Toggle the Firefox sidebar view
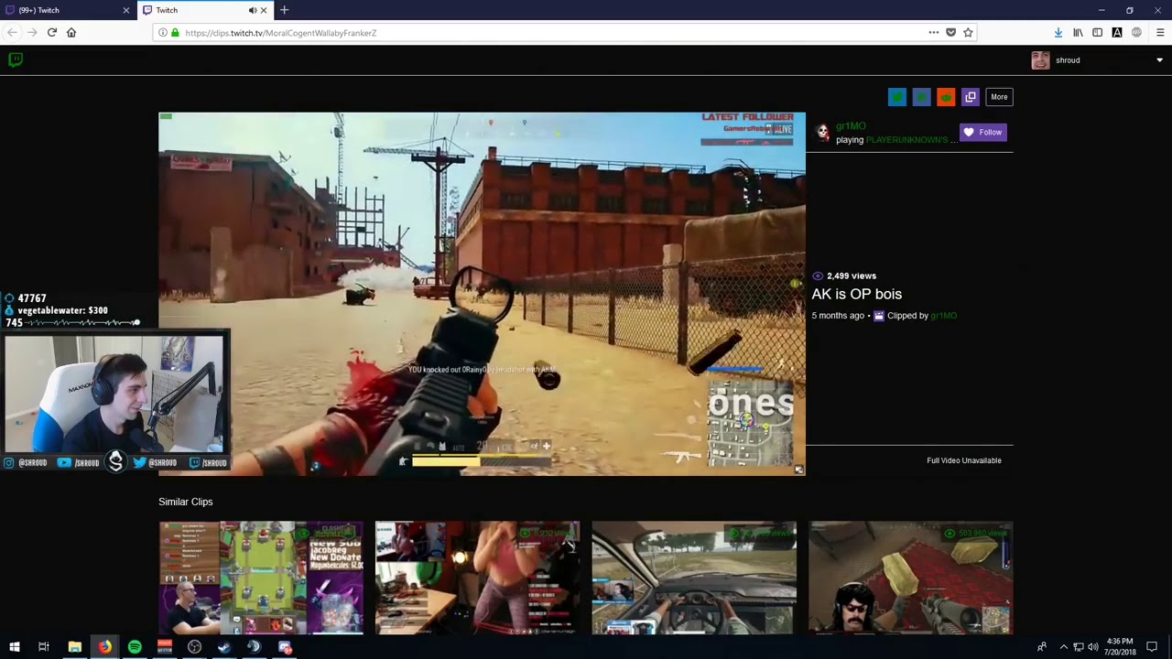 pyautogui.click(x=1097, y=33)
